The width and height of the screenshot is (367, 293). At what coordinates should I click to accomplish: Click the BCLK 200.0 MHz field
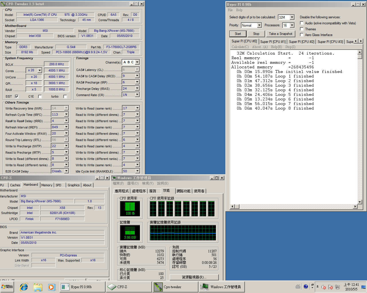[x=56, y=64]
